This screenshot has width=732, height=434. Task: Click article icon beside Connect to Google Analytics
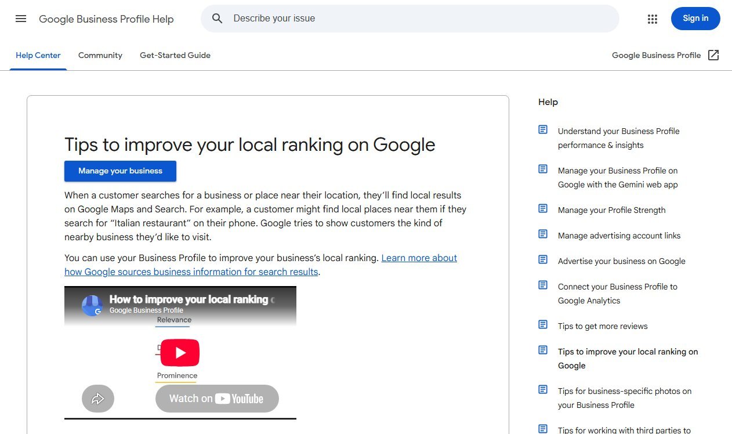point(543,285)
